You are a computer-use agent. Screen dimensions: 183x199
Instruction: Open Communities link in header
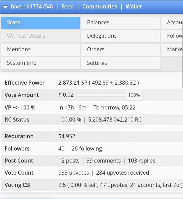100,7
